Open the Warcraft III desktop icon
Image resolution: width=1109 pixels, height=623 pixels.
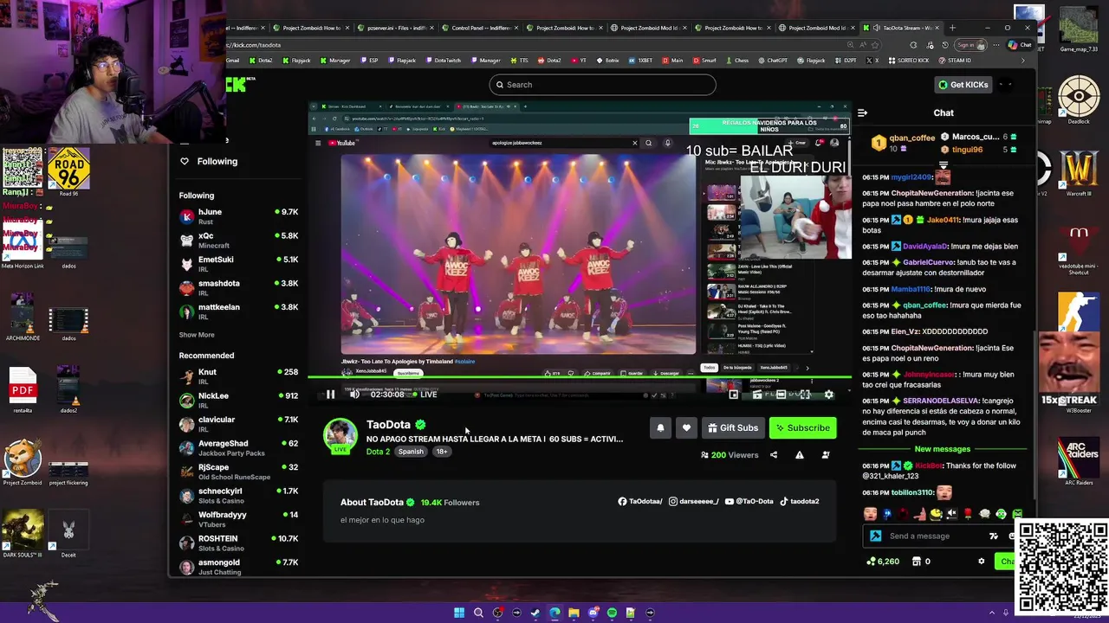tap(1079, 173)
